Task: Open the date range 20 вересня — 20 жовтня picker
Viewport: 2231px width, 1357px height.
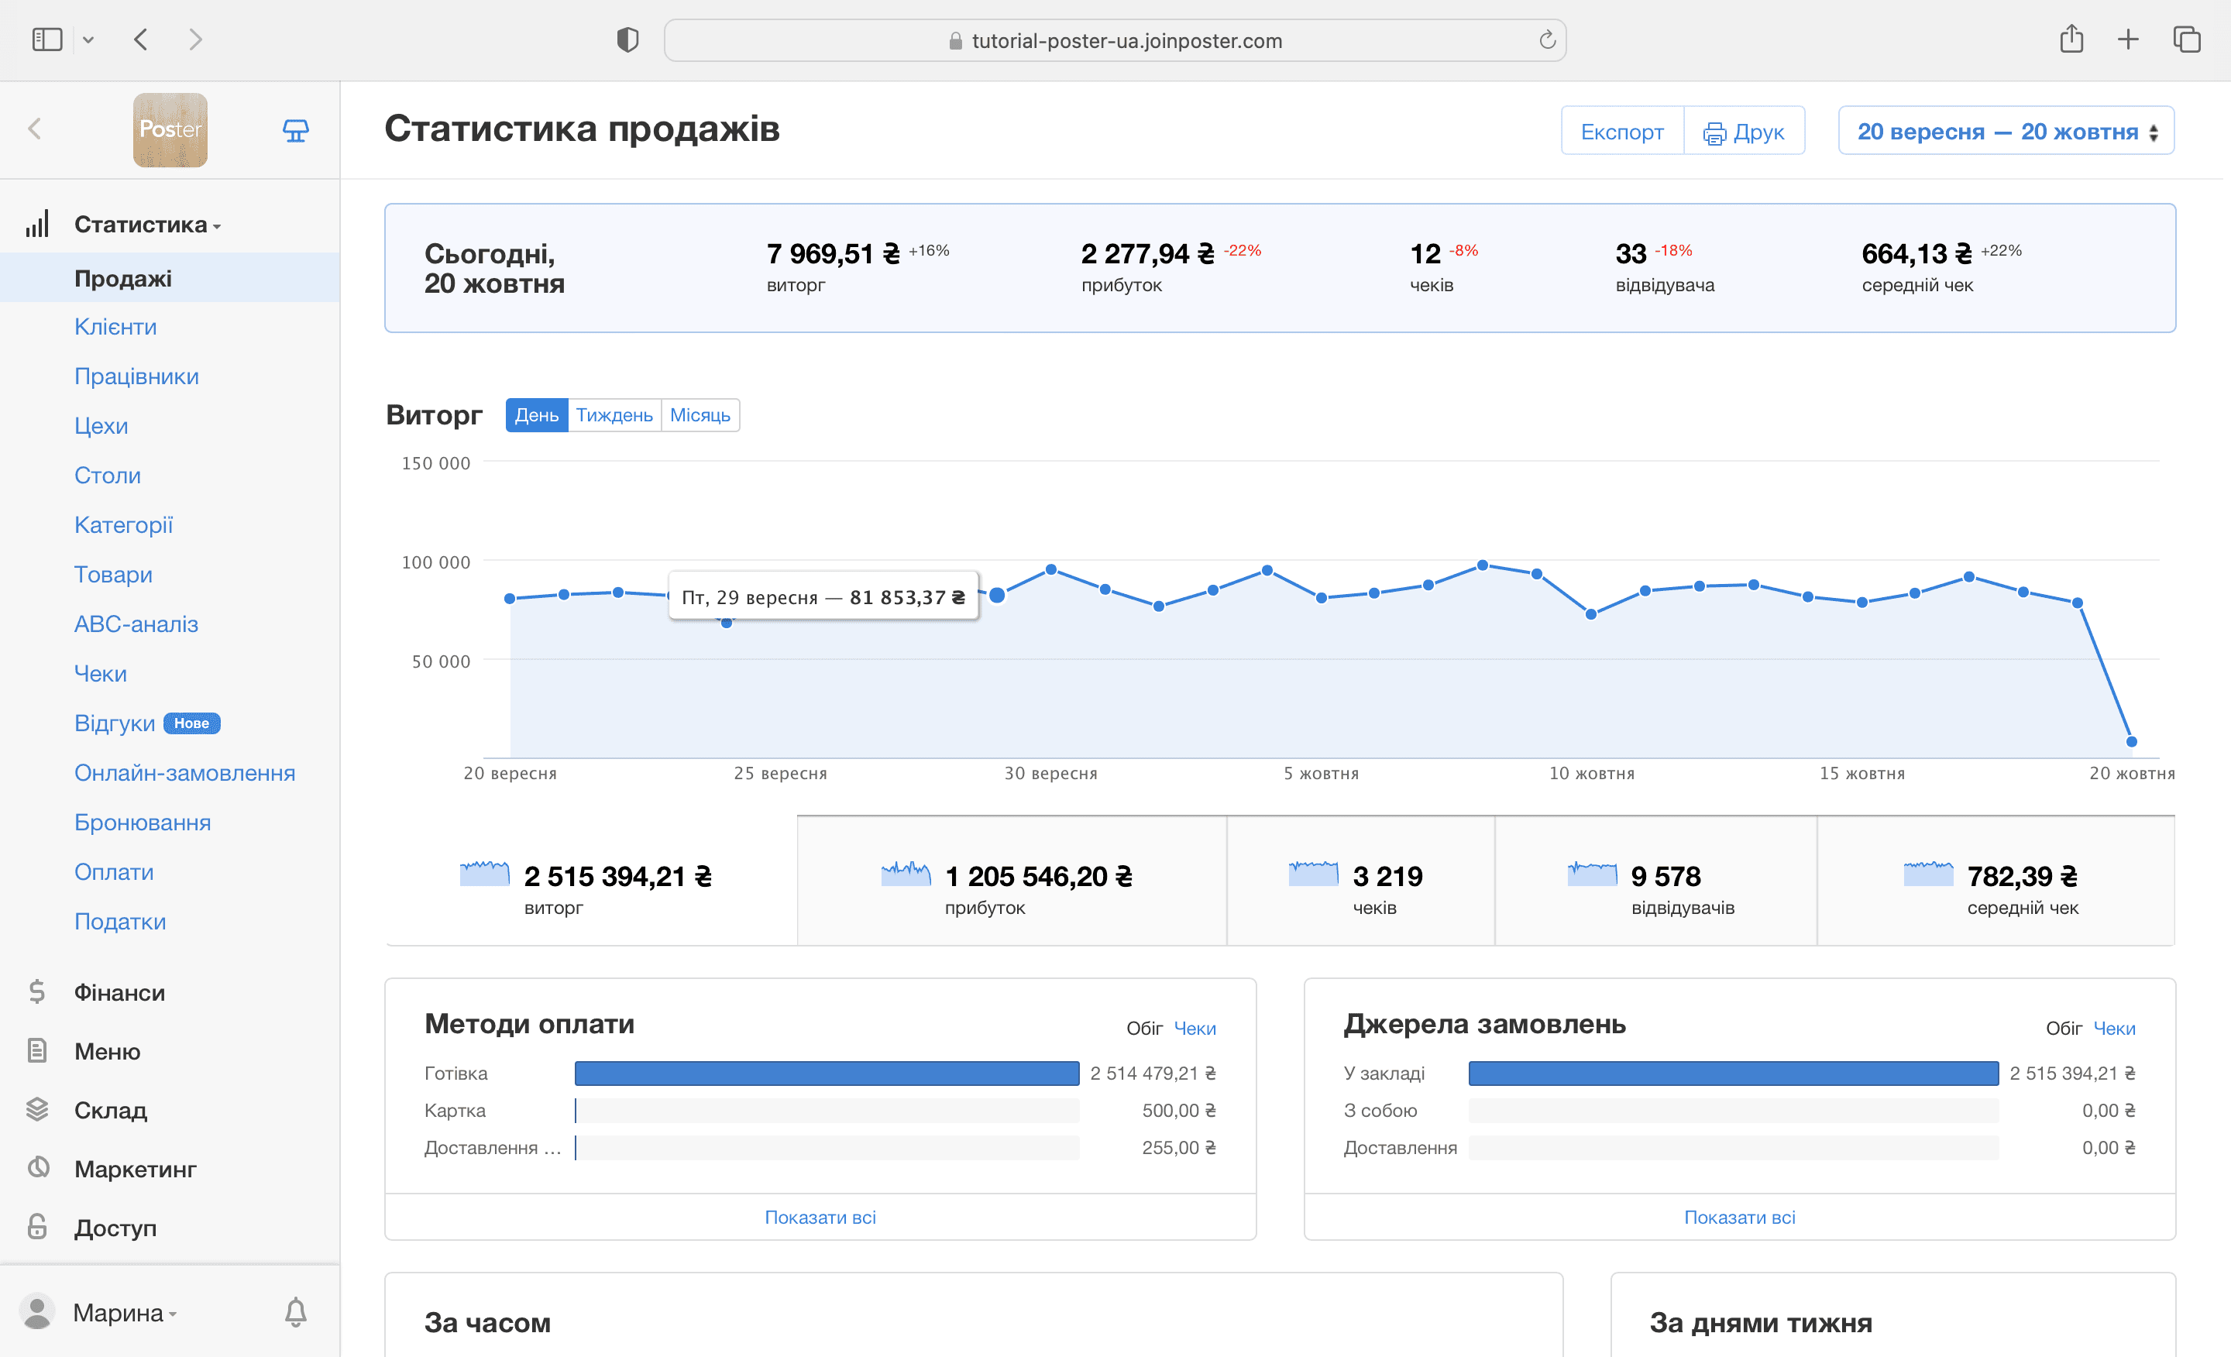Action: coord(2006,131)
